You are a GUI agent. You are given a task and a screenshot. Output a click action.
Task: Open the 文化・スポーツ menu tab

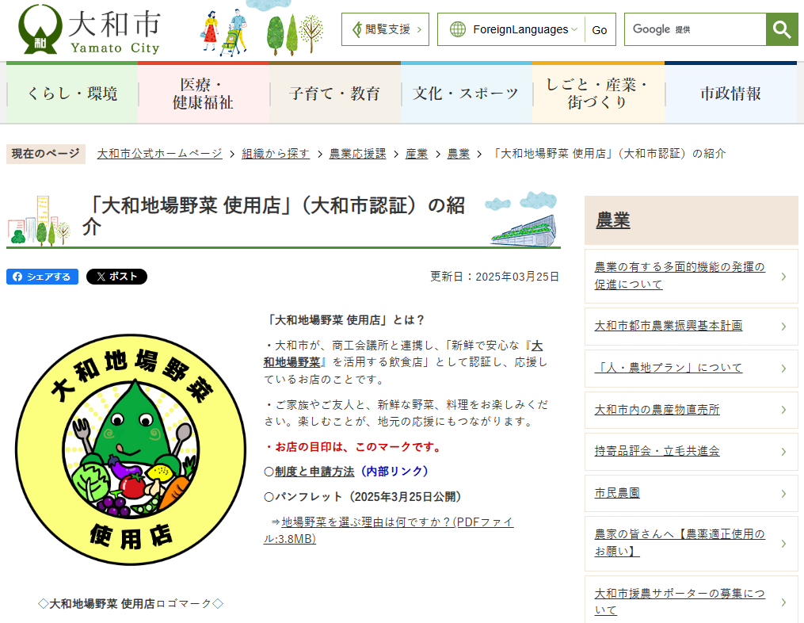[x=466, y=94]
